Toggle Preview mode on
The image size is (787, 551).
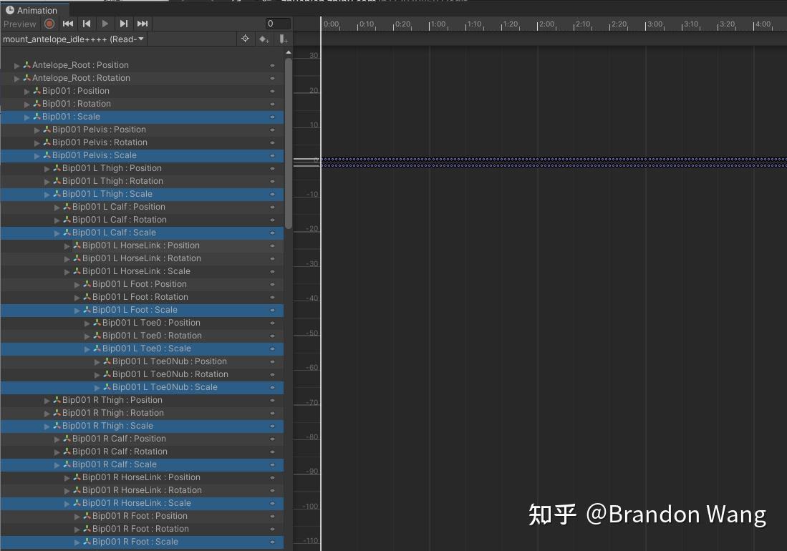click(x=19, y=24)
